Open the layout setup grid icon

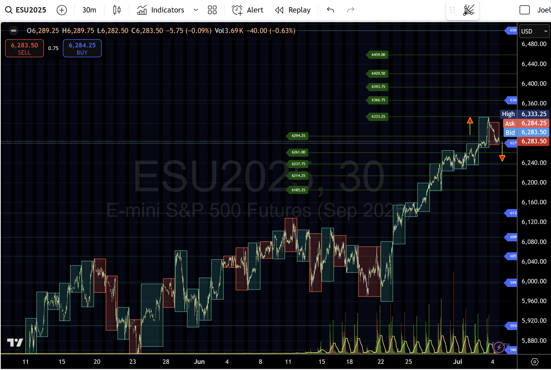tap(212, 10)
